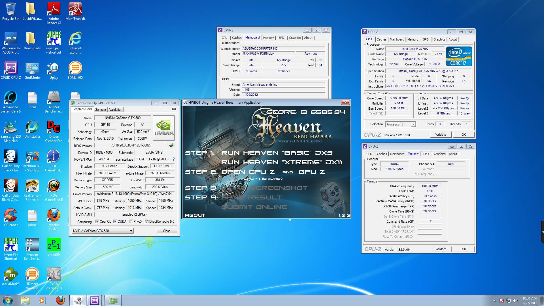Open the prime95 desktop icon
Image resolution: width=544 pixels, height=306 pixels.
54,247
